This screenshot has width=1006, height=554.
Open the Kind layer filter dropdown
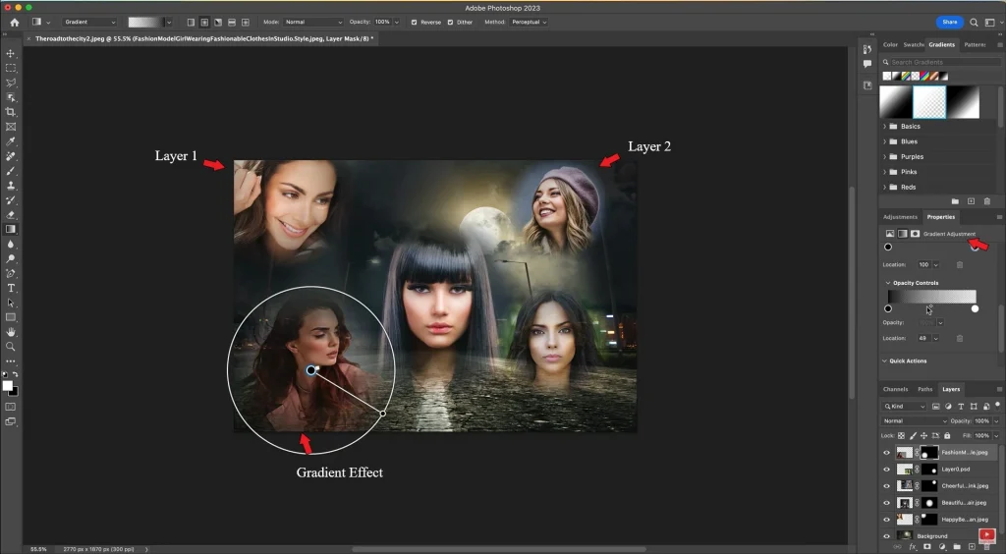click(905, 407)
